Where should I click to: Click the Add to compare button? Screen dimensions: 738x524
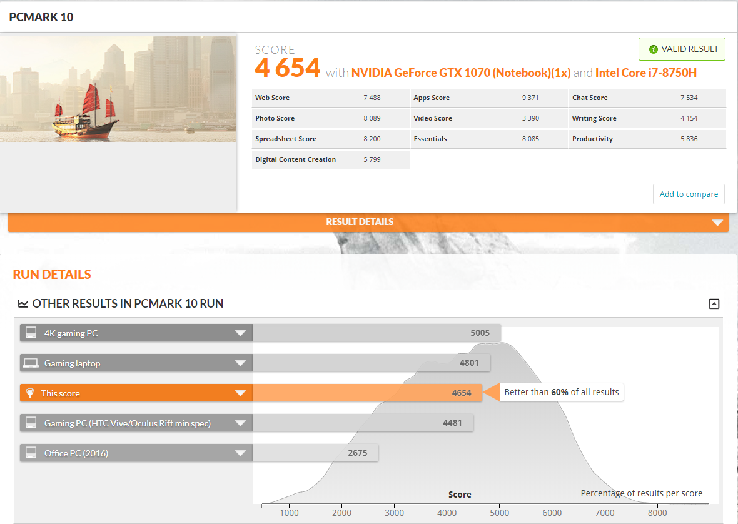pos(689,194)
